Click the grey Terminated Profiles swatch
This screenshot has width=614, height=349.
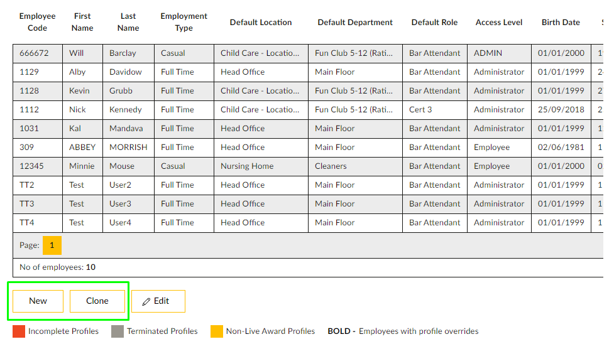[x=118, y=331]
